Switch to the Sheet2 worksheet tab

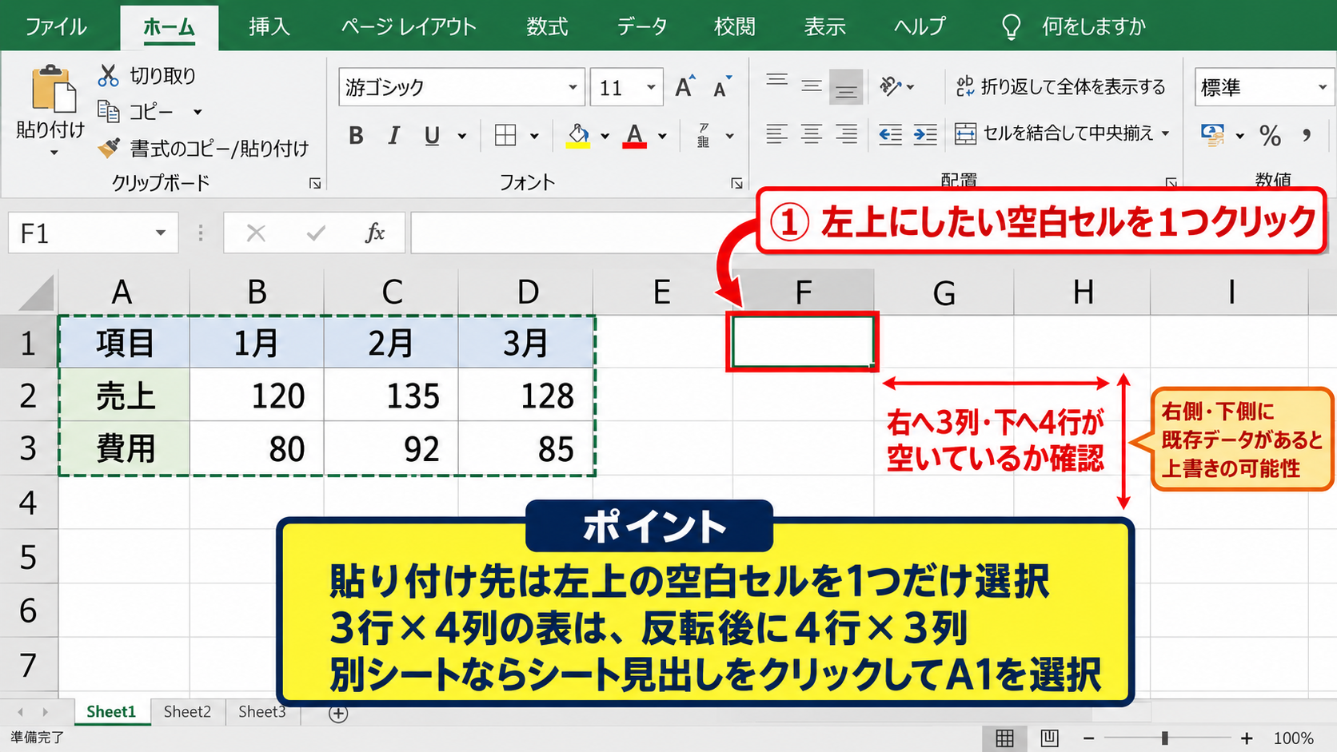[x=187, y=712]
